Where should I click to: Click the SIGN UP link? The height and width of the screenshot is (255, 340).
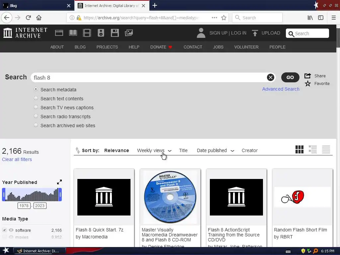(218, 33)
